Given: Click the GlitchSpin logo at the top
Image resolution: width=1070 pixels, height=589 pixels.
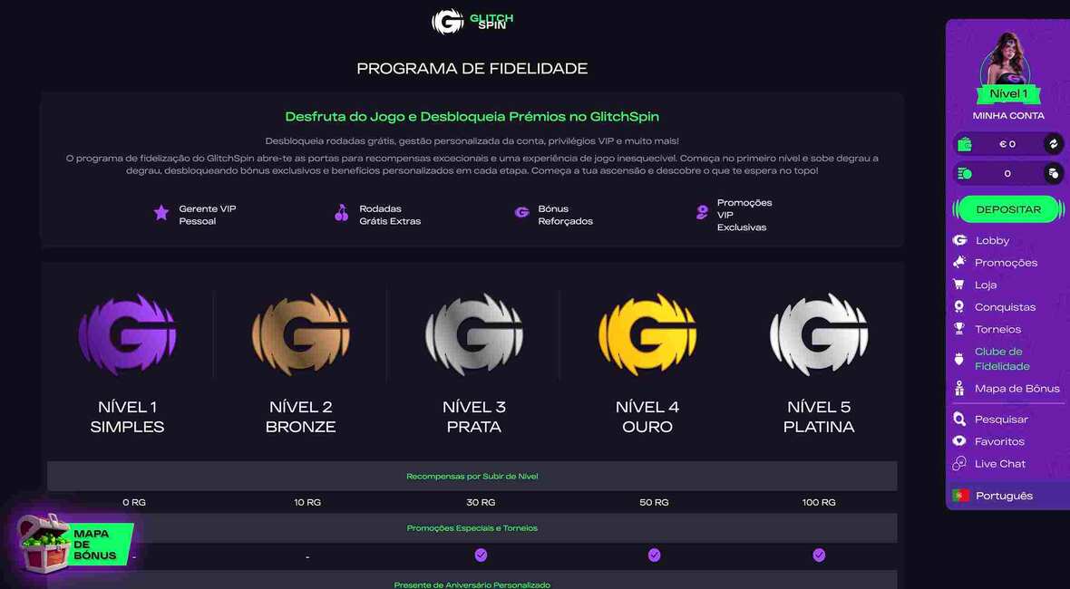Looking at the screenshot, I should [x=472, y=21].
